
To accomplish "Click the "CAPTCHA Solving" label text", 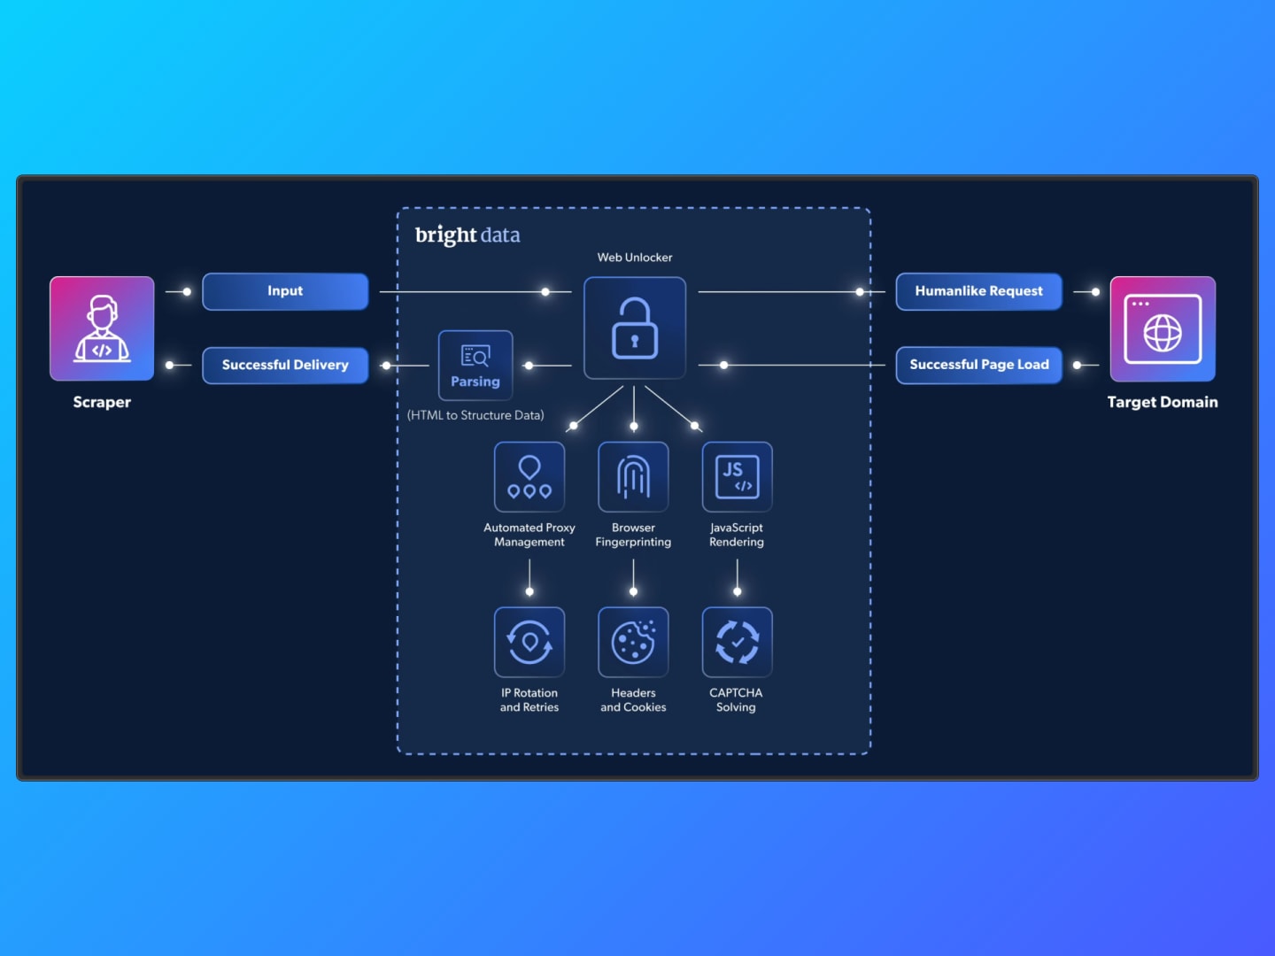I will (736, 700).
